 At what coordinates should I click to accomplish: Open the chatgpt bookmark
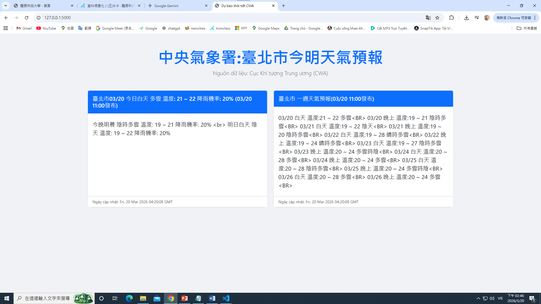(171, 28)
